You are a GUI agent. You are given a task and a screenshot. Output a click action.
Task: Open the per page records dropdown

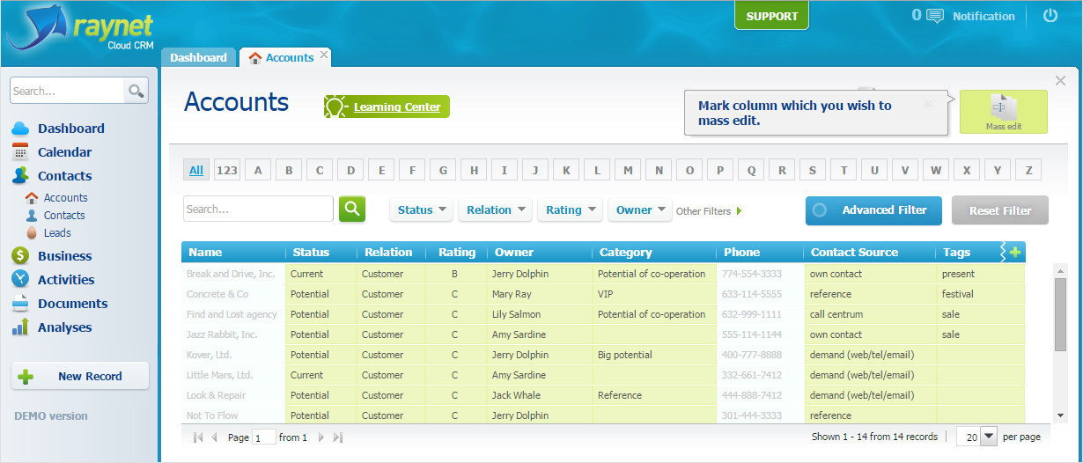coord(989,437)
